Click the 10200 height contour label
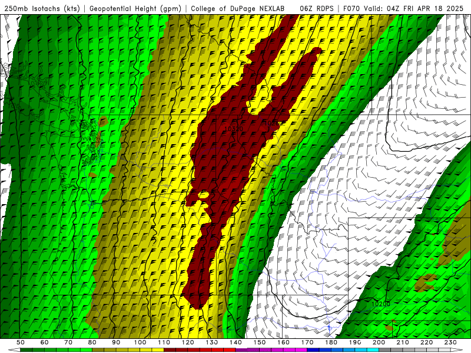 [380, 304]
